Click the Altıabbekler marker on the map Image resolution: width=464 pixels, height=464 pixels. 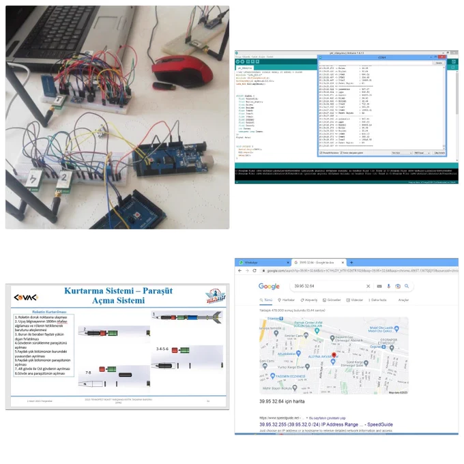tap(298, 353)
